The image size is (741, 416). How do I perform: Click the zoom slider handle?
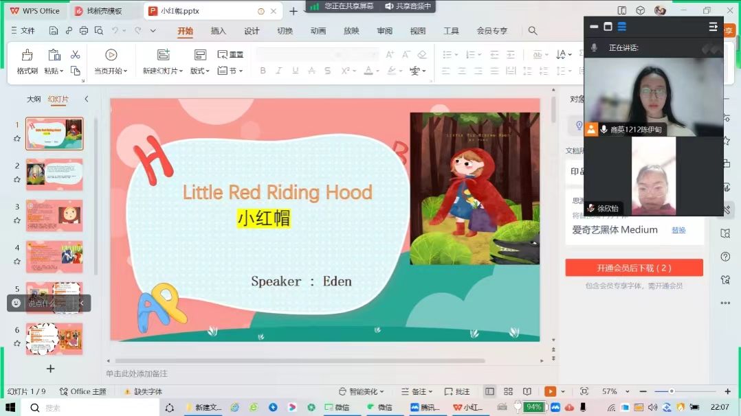[672, 391]
